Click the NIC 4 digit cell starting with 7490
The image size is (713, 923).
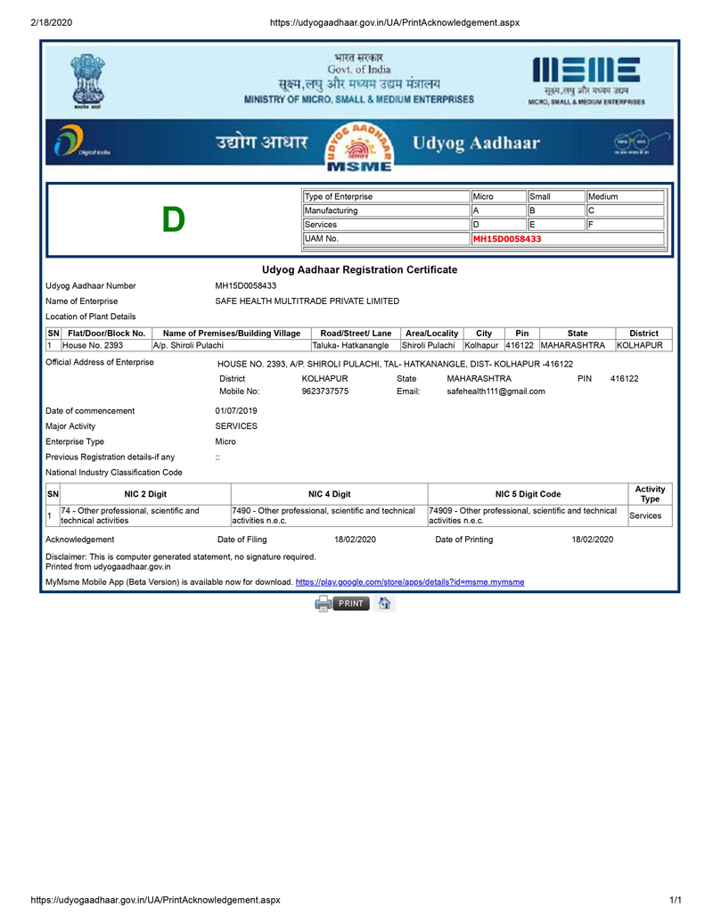click(x=330, y=515)
